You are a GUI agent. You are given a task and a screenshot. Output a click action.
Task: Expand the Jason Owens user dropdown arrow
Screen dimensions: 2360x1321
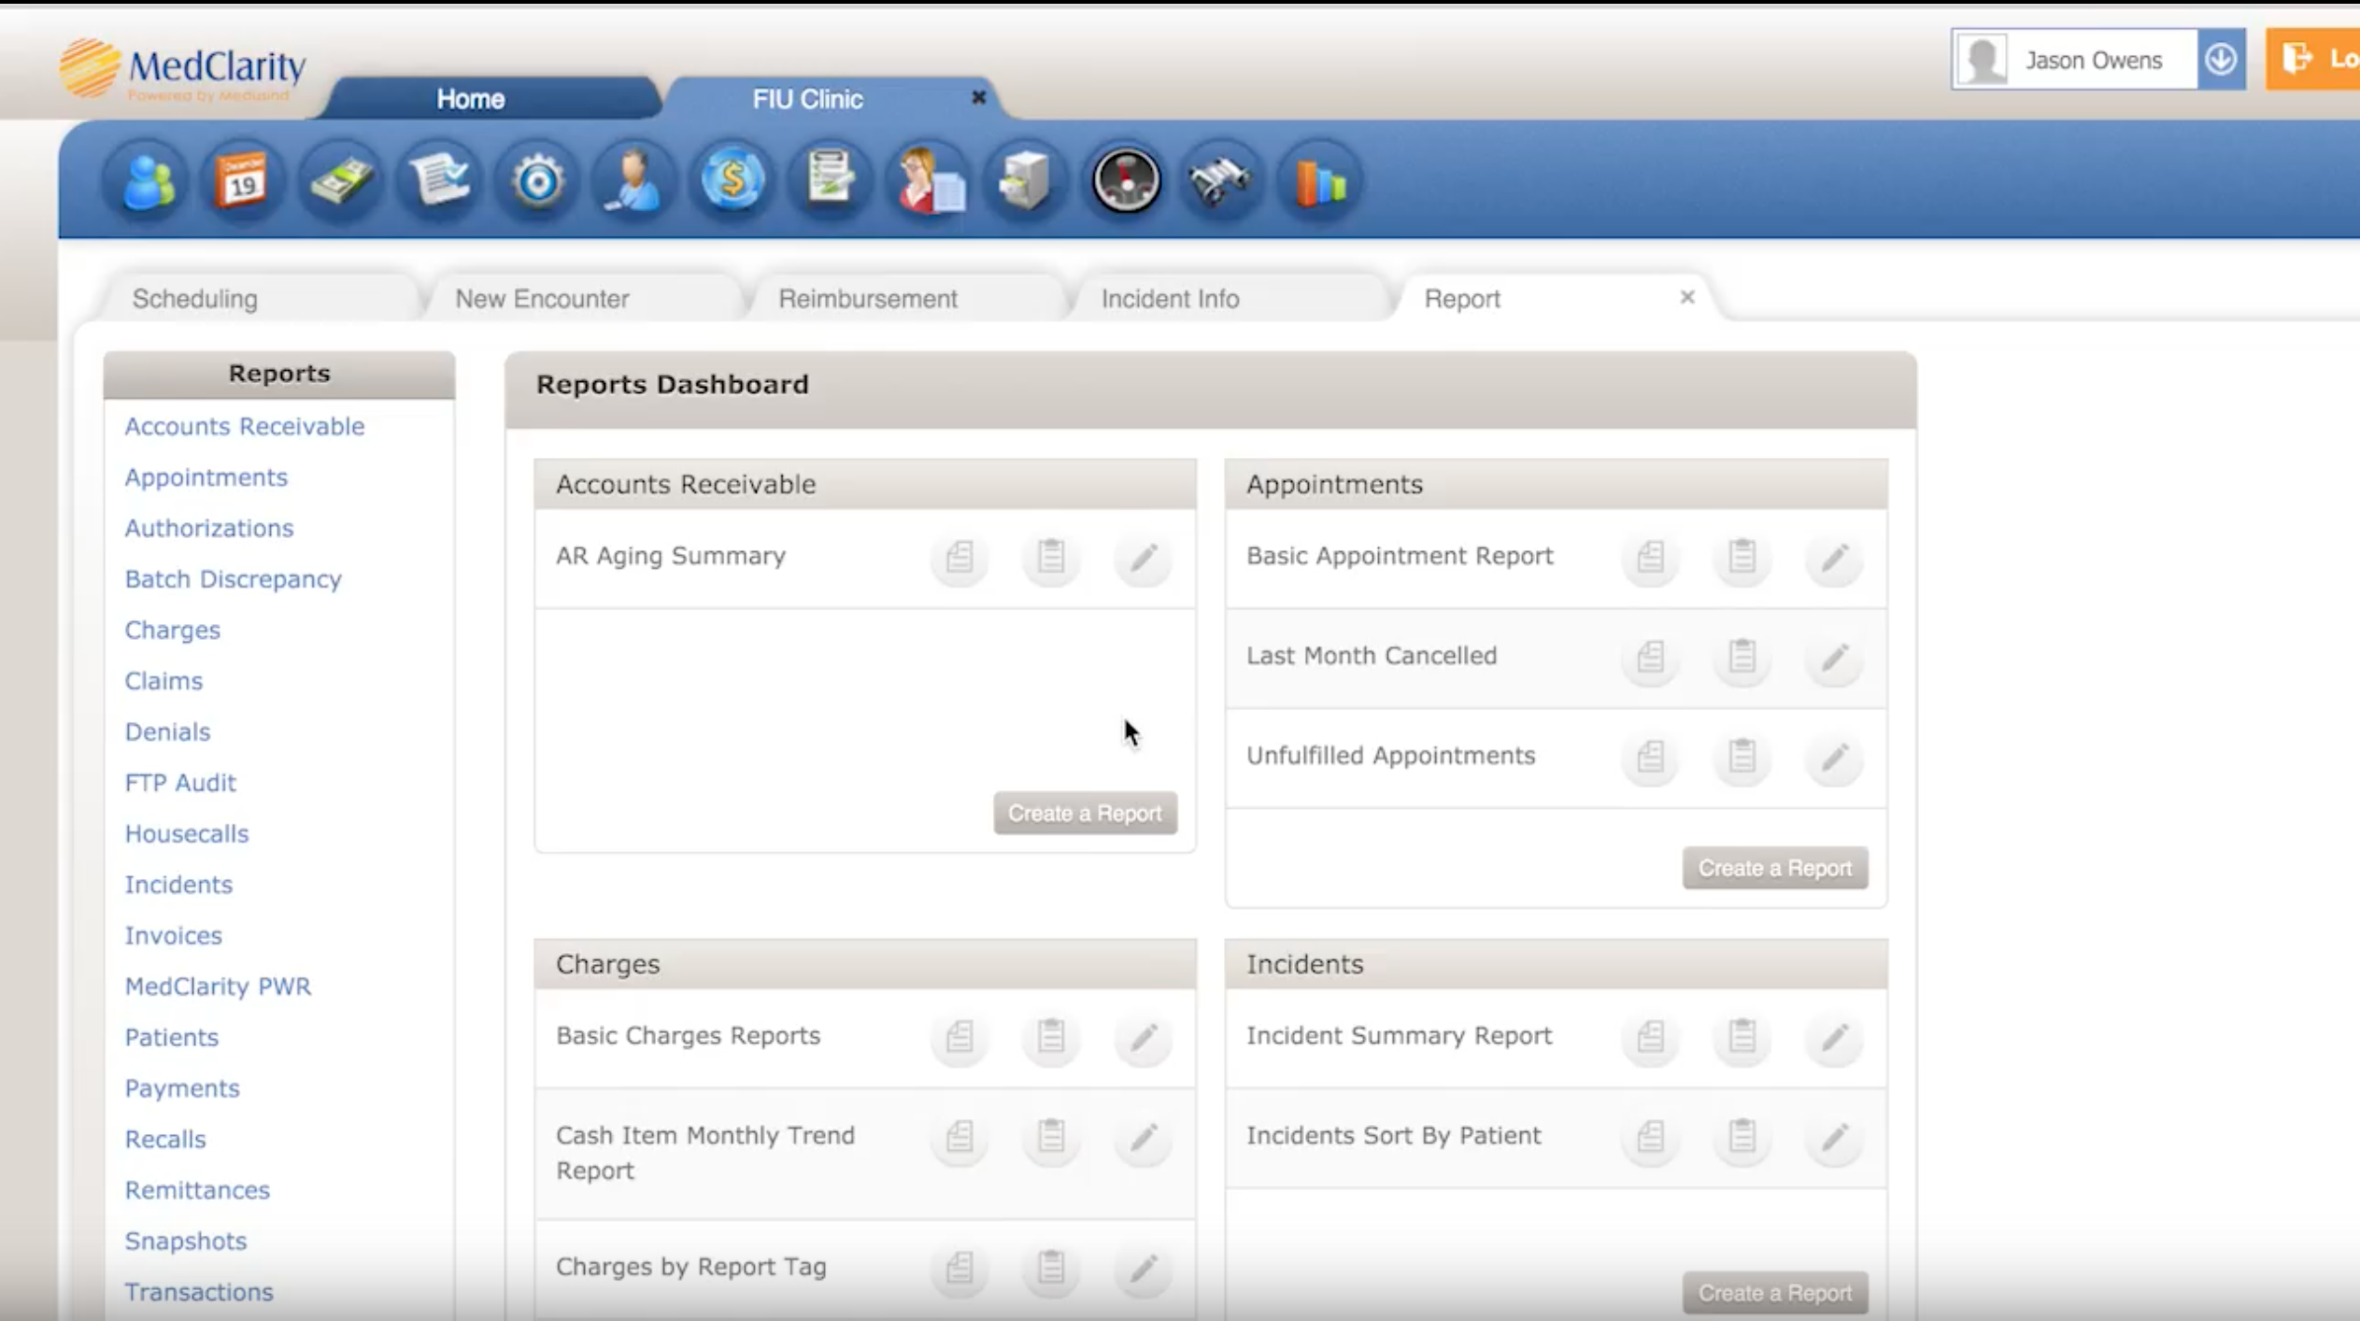click(x=2221, y=60)
